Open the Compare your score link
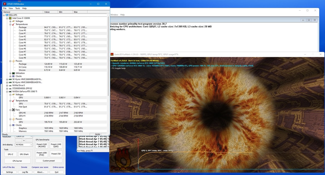 (40, 167)
